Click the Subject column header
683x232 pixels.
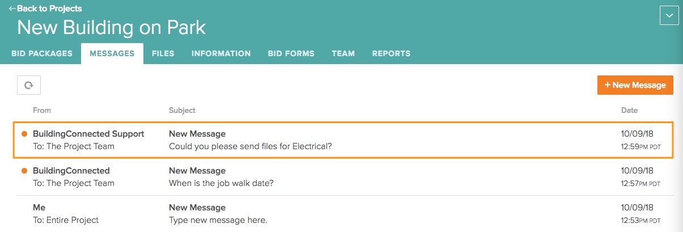[182, 110]
